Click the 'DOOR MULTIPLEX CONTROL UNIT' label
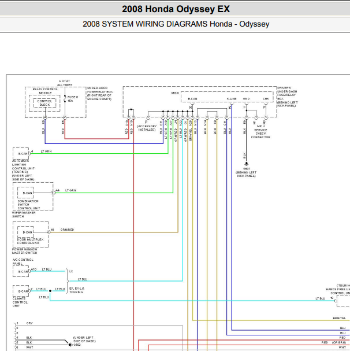Image resolution: width=350 pixels, height=351 pixels. coord(30,241)
